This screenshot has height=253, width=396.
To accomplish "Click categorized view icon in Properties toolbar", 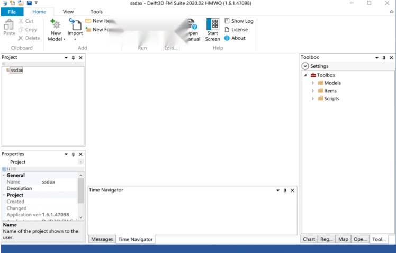I will click(4, 169).
